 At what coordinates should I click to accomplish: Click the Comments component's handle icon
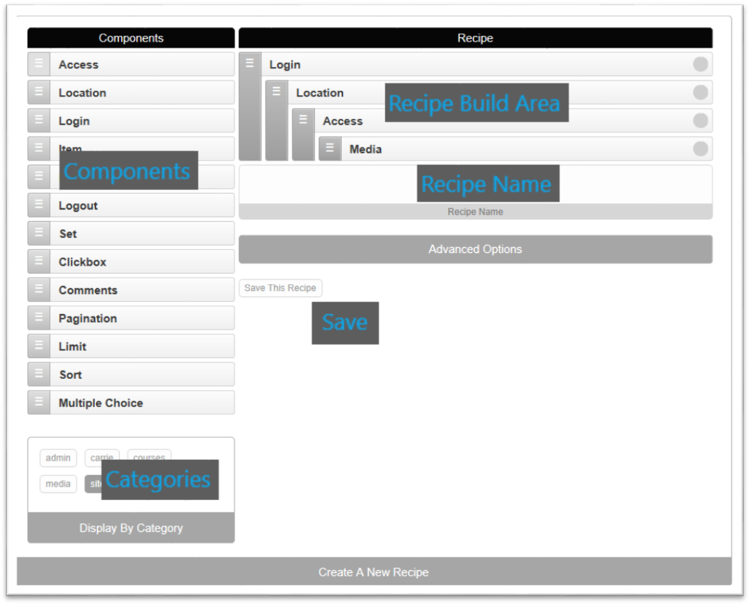(x=39, y=289)
